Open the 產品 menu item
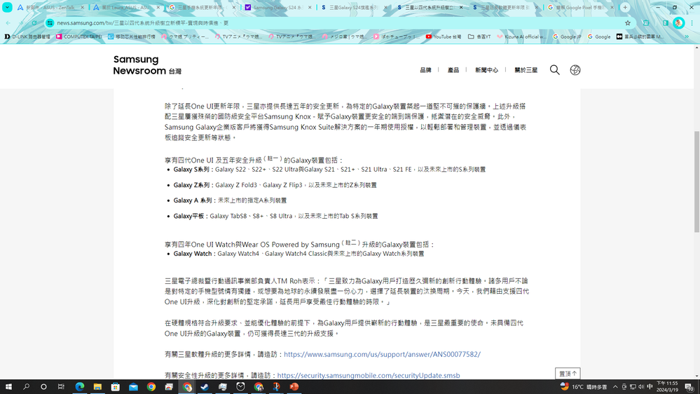This screenshot has width=700, height=394. tap(453, 70)
